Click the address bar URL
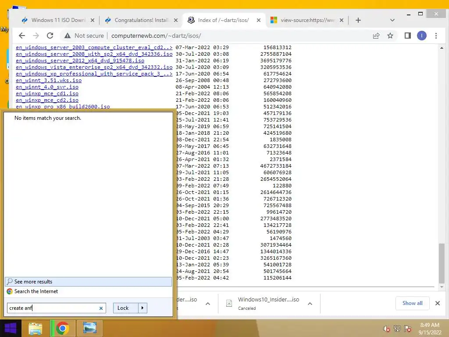The height and width of the screenshot is (337, 449). (x=156, y=36)
